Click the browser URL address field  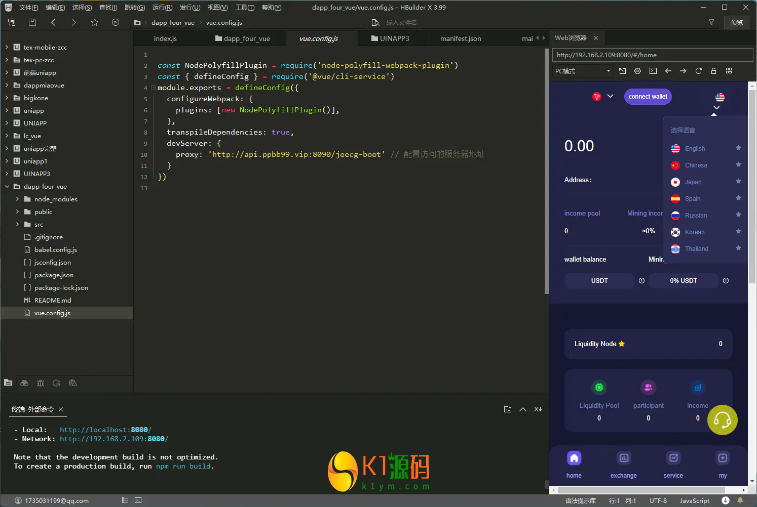(x=652, y=55)
